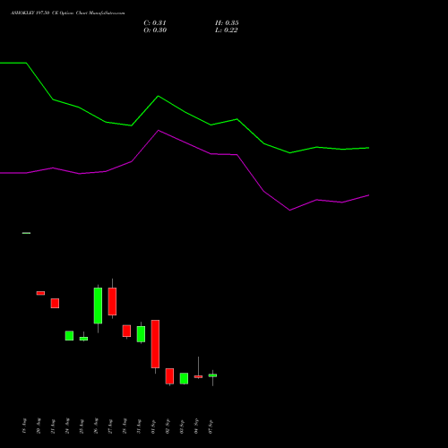Click the 25 Aug date axis label
The width and height of the screenshot is (448, 448).
click(x=82, y=426)
